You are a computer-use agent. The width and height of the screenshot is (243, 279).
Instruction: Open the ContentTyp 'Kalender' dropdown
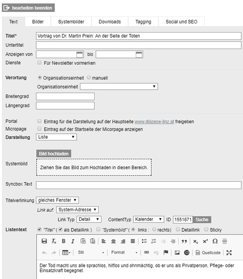[x=148, y=220]
